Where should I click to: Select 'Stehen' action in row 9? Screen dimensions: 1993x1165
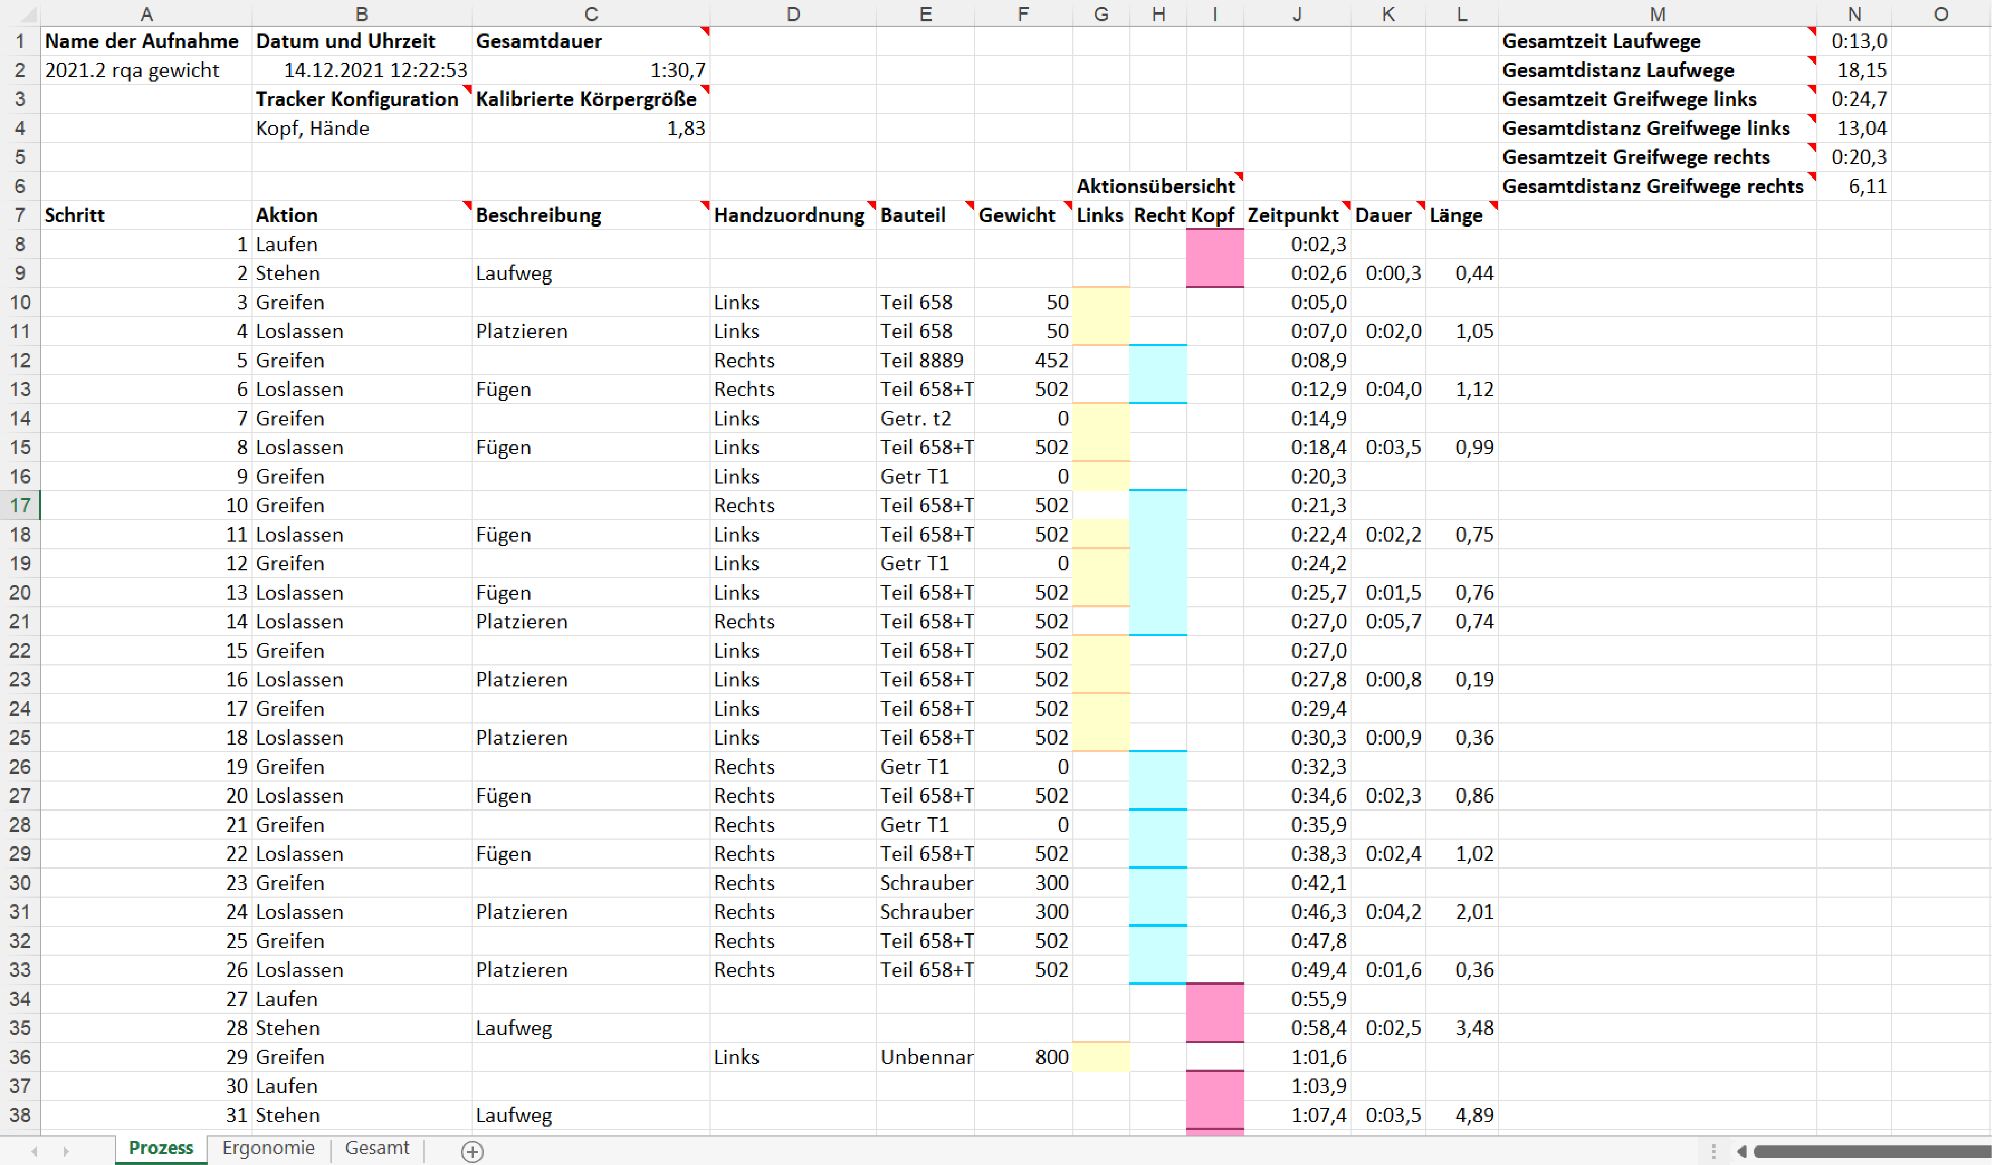point(361,274)
